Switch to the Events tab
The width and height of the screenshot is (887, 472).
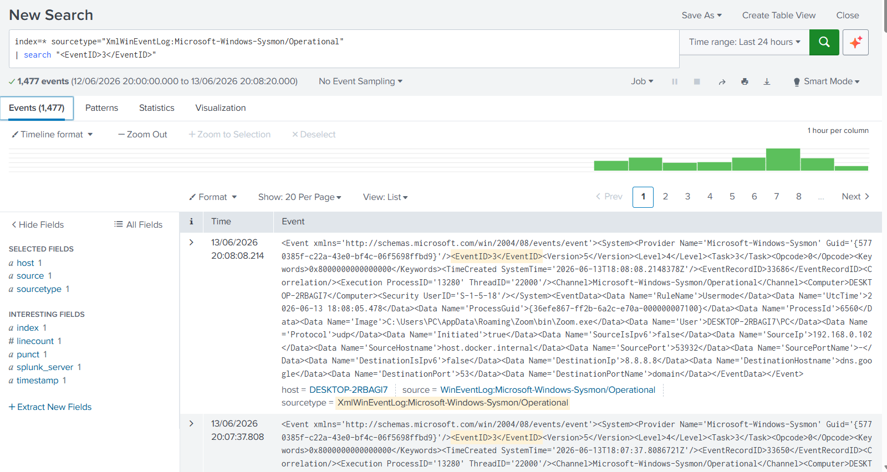37,108
